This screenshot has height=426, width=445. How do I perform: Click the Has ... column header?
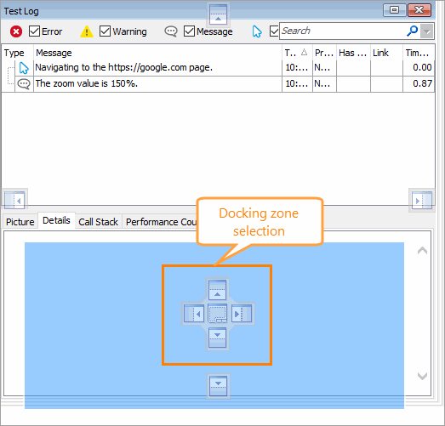[353, 53]
